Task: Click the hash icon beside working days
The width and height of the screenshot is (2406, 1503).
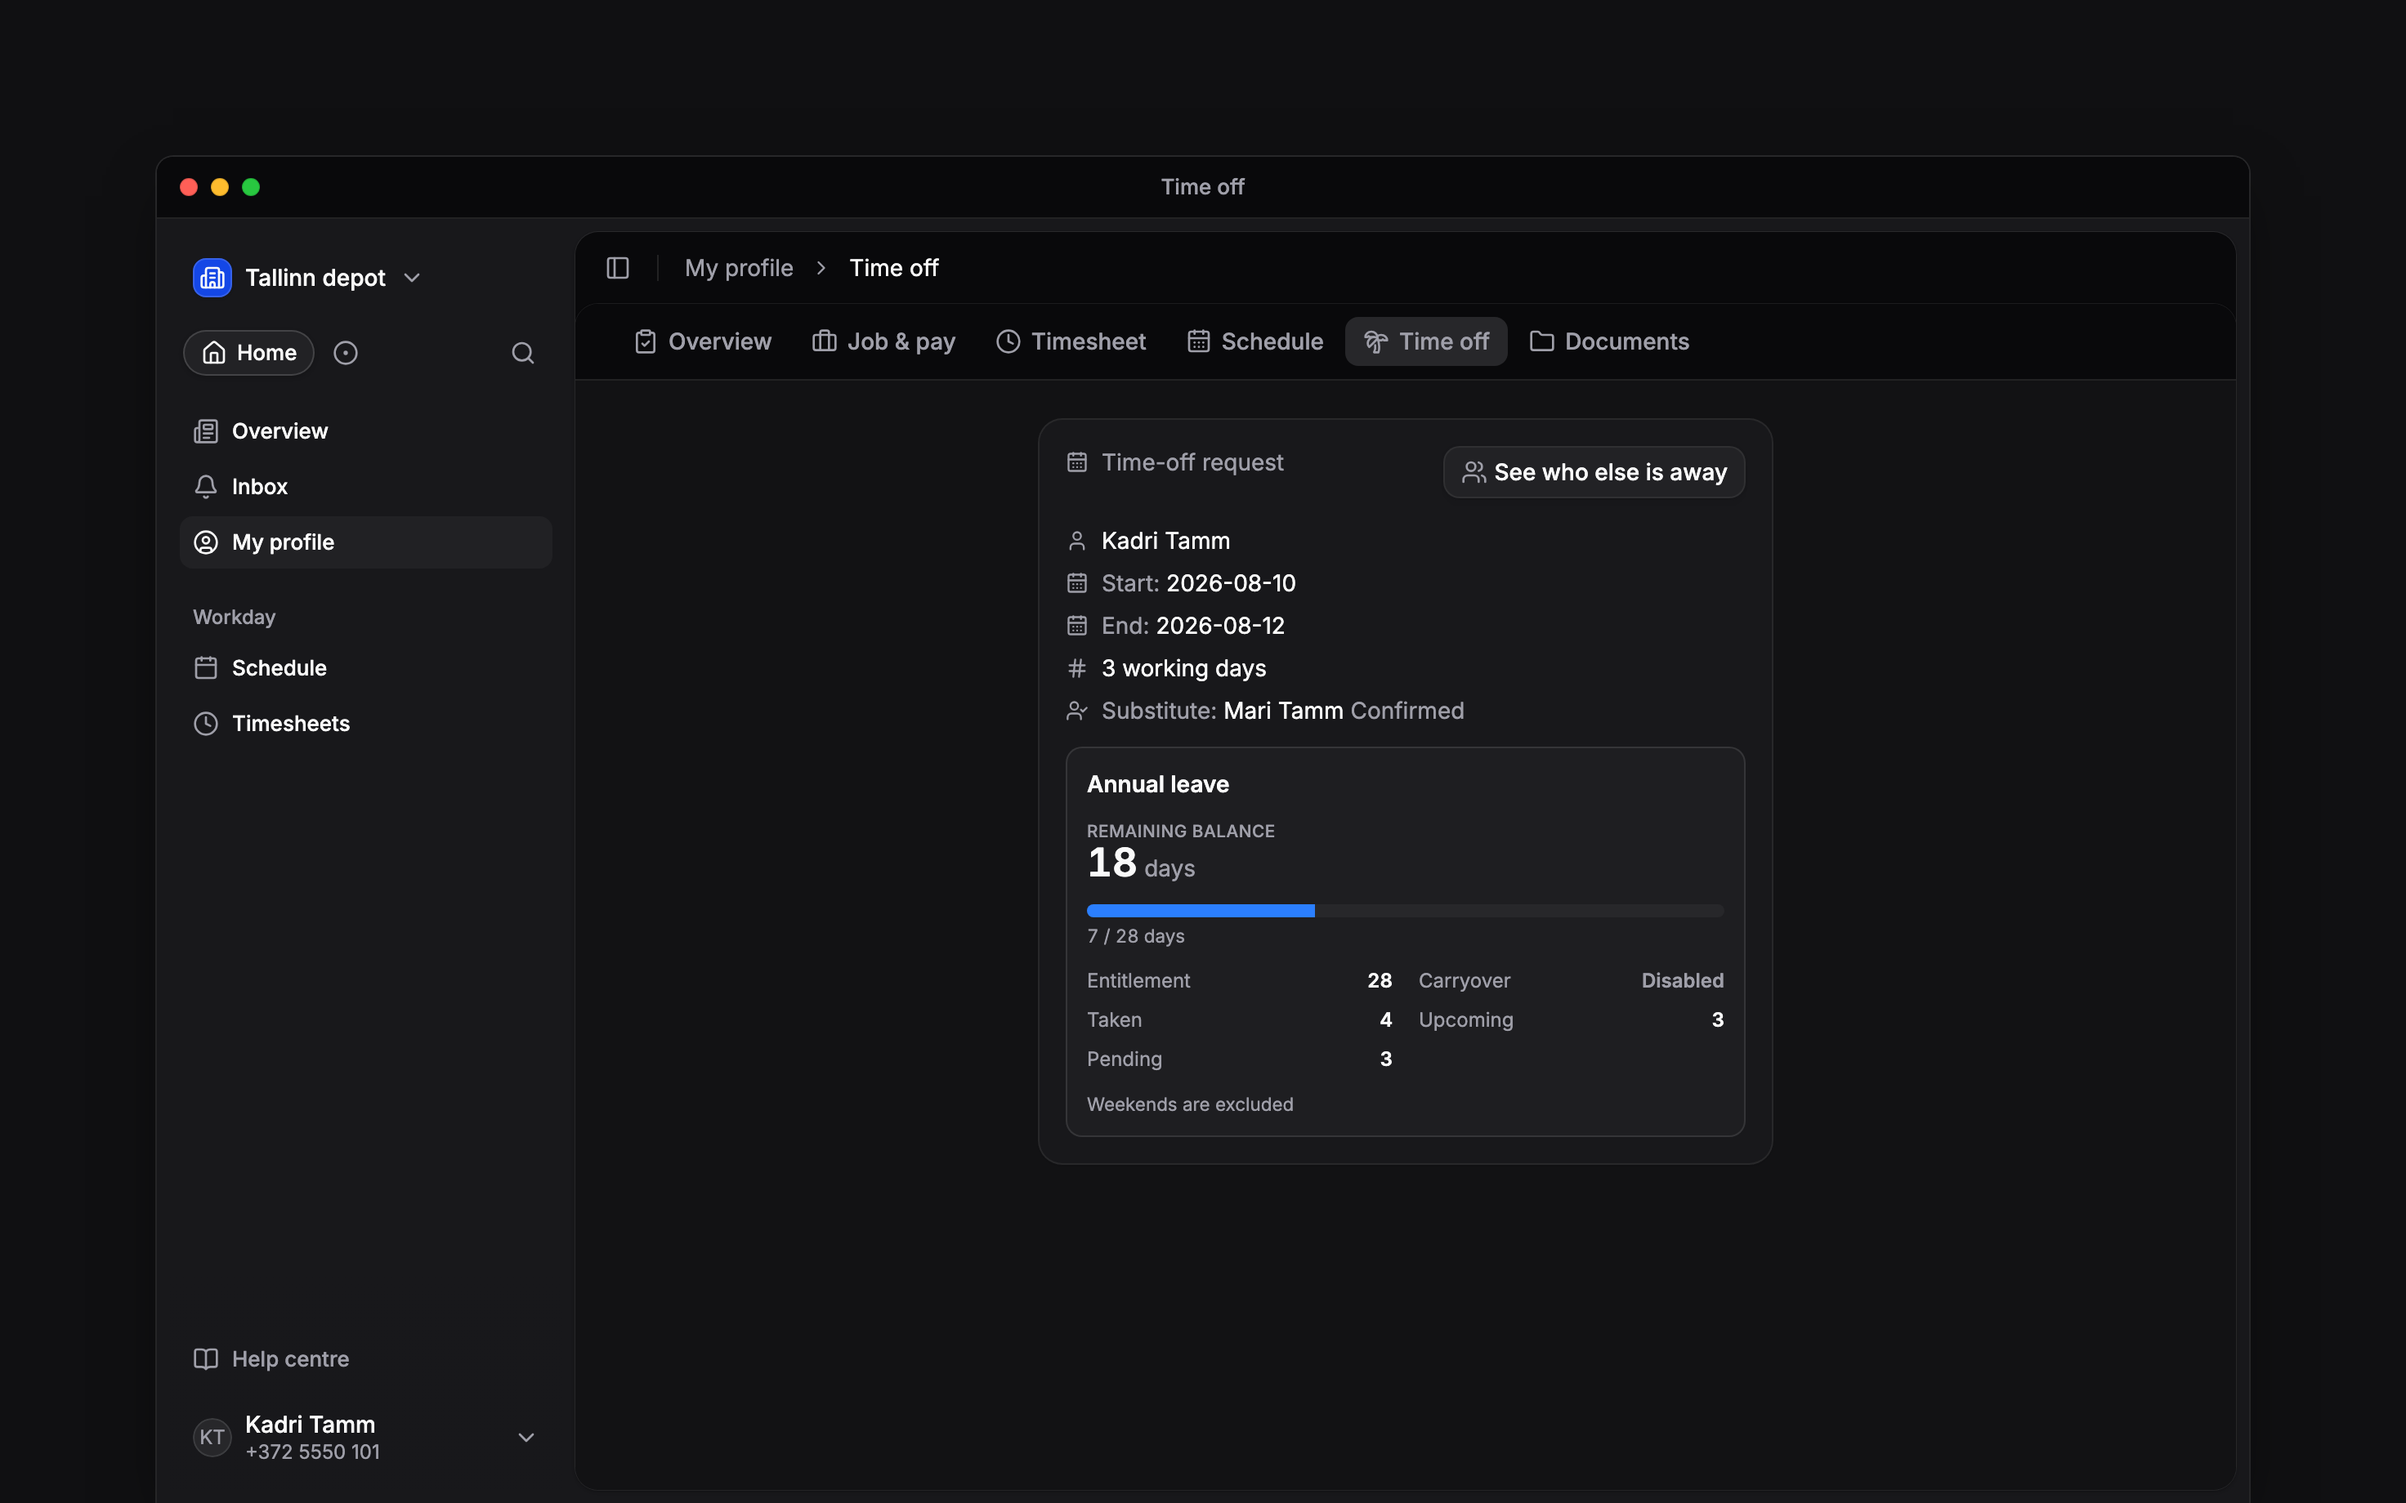Action: point(1077,668)
